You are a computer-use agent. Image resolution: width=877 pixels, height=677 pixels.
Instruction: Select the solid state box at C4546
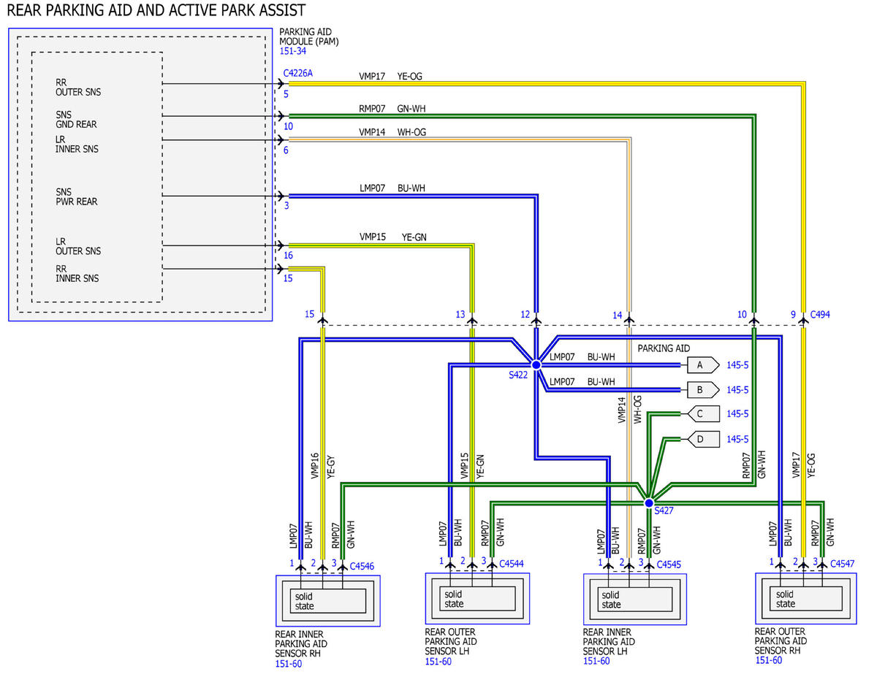[328, 601]
